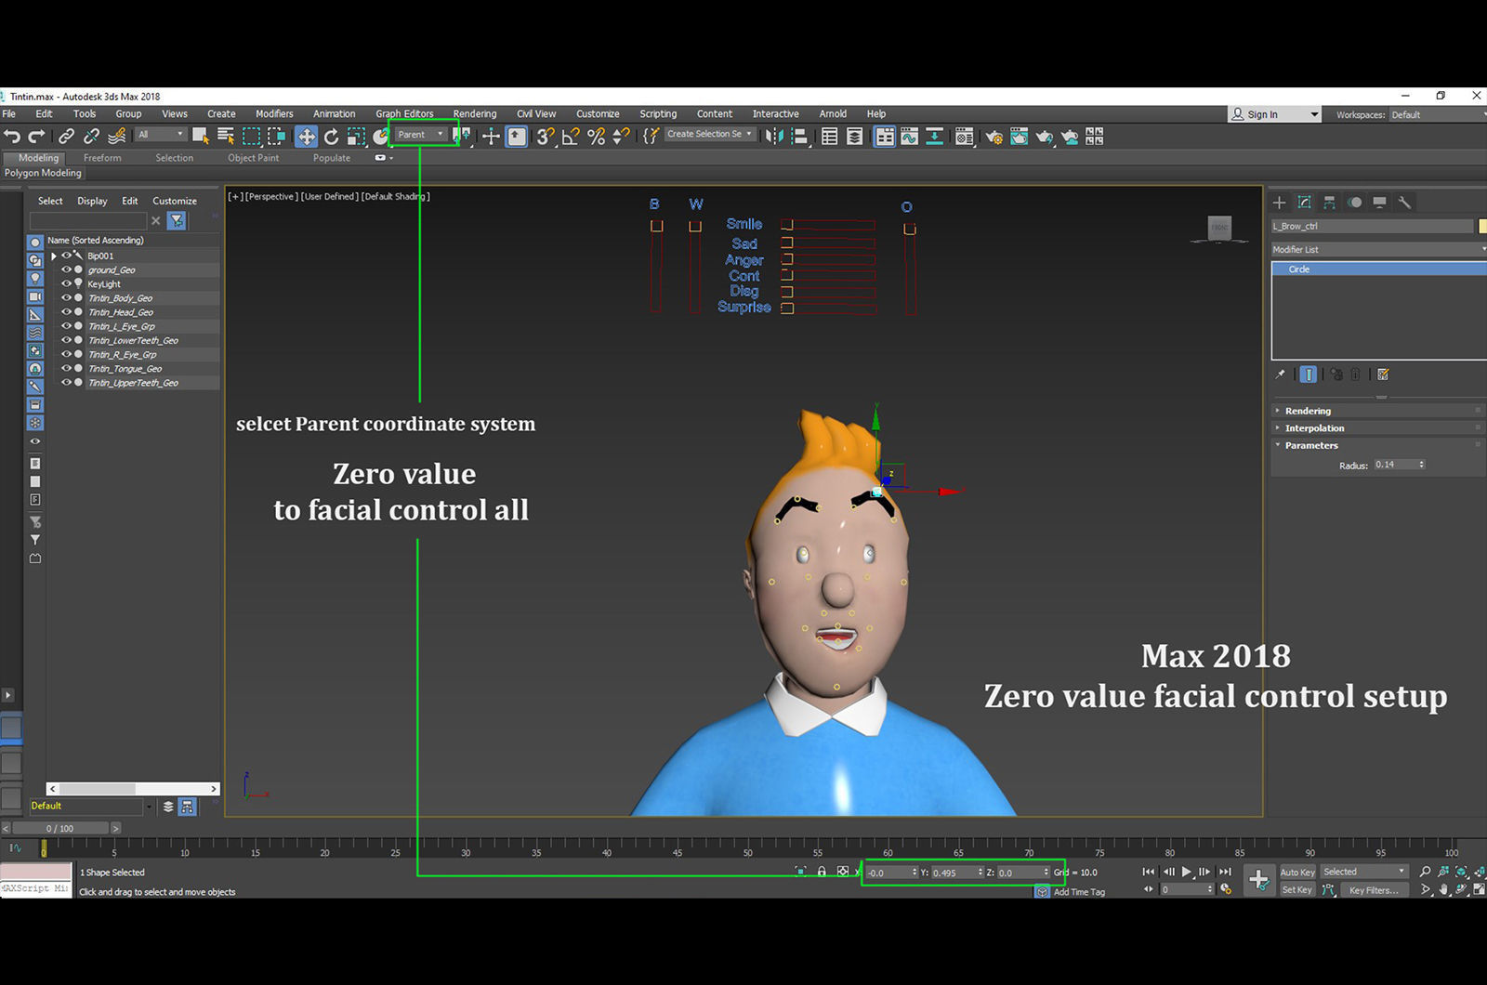Screen dimensions: 1487x985
Task: Click the object color swatch beside L_Brow_ctrl
Action: click(1481, 226)
